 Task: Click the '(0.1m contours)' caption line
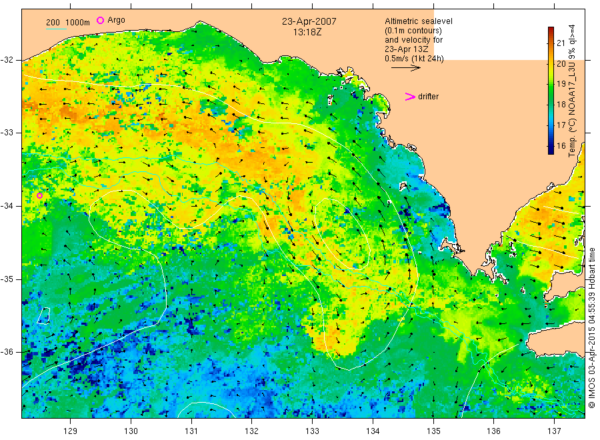coord(413,31)
